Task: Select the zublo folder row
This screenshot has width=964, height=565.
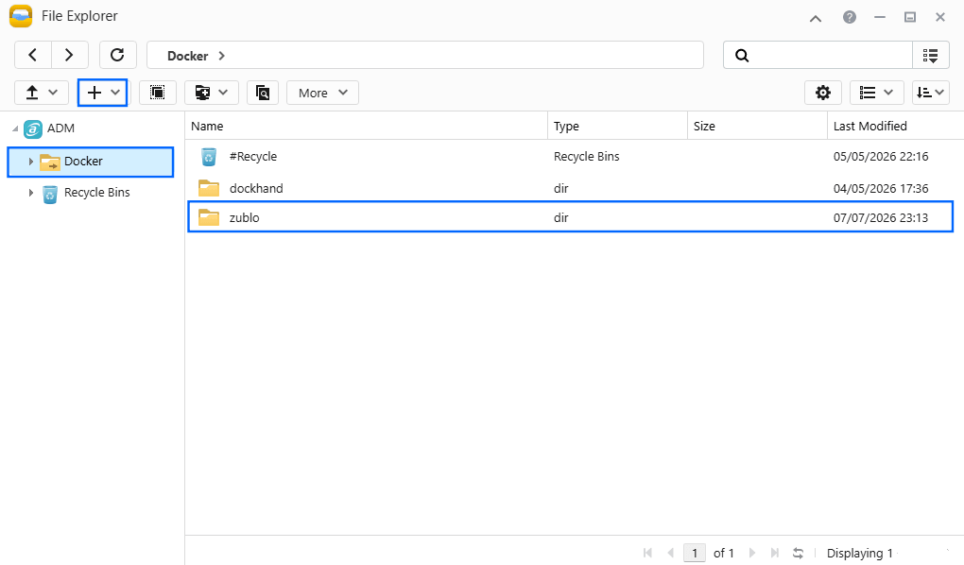Action: click(571, 217)
